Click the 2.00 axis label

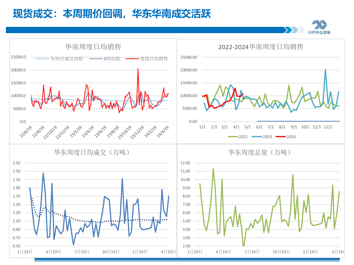click(x=186, y=246)
